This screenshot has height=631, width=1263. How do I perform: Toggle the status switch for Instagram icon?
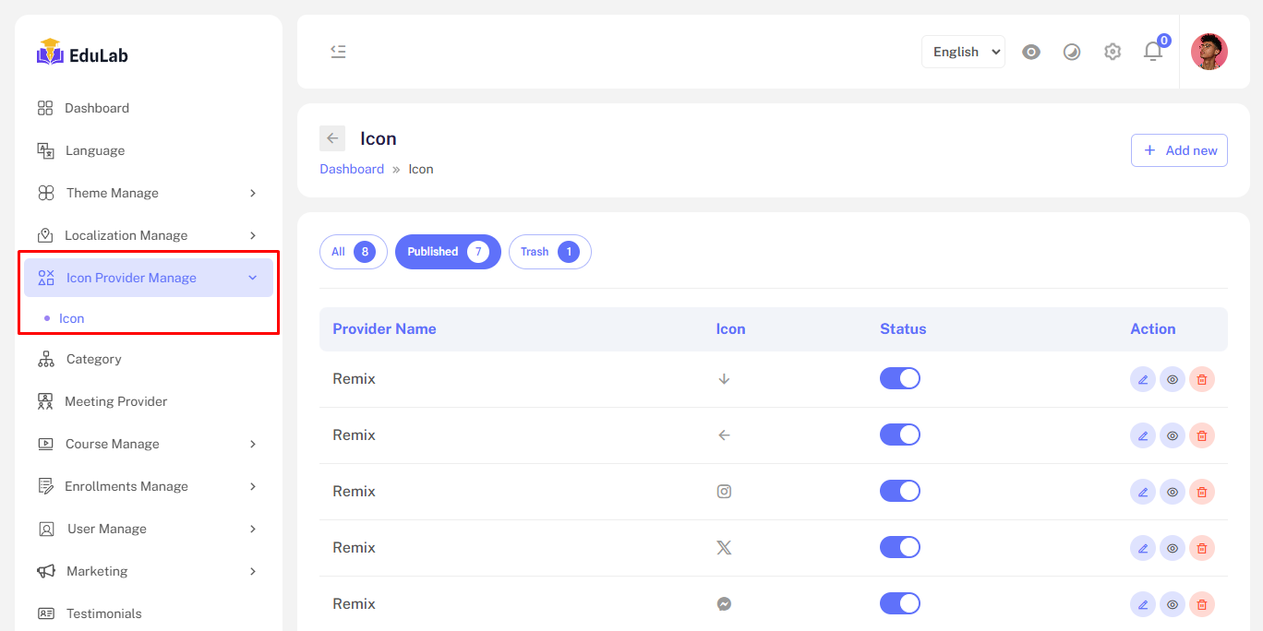[x=899, y=491]
